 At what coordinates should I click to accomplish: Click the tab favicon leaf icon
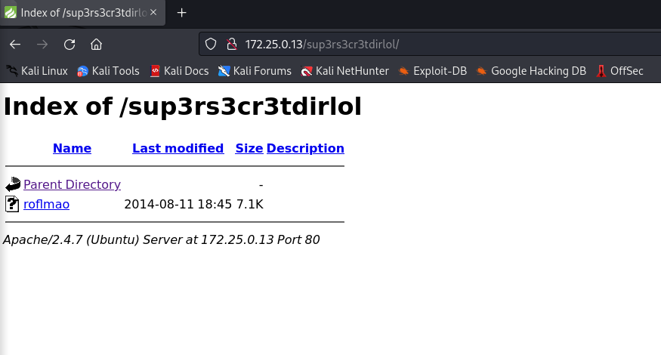[x=11, y=13]
